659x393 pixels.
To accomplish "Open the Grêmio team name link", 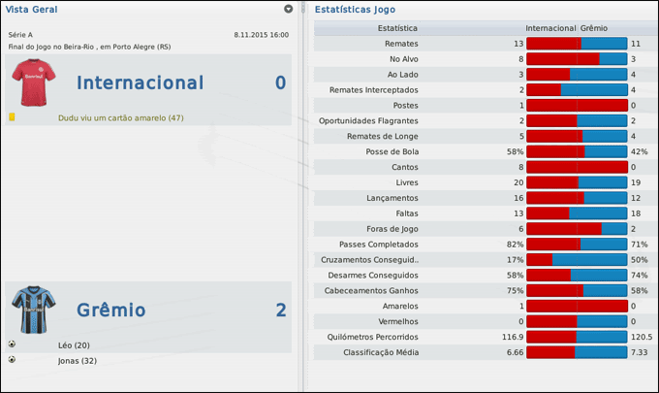I will (x=111, y=311).
